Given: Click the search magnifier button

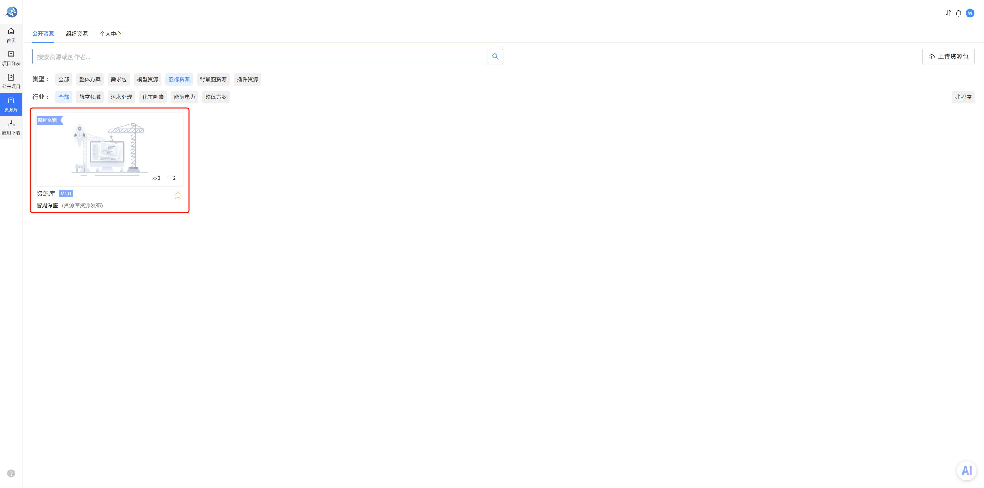Looking at the screenshot, I should [x=495, y=56].
